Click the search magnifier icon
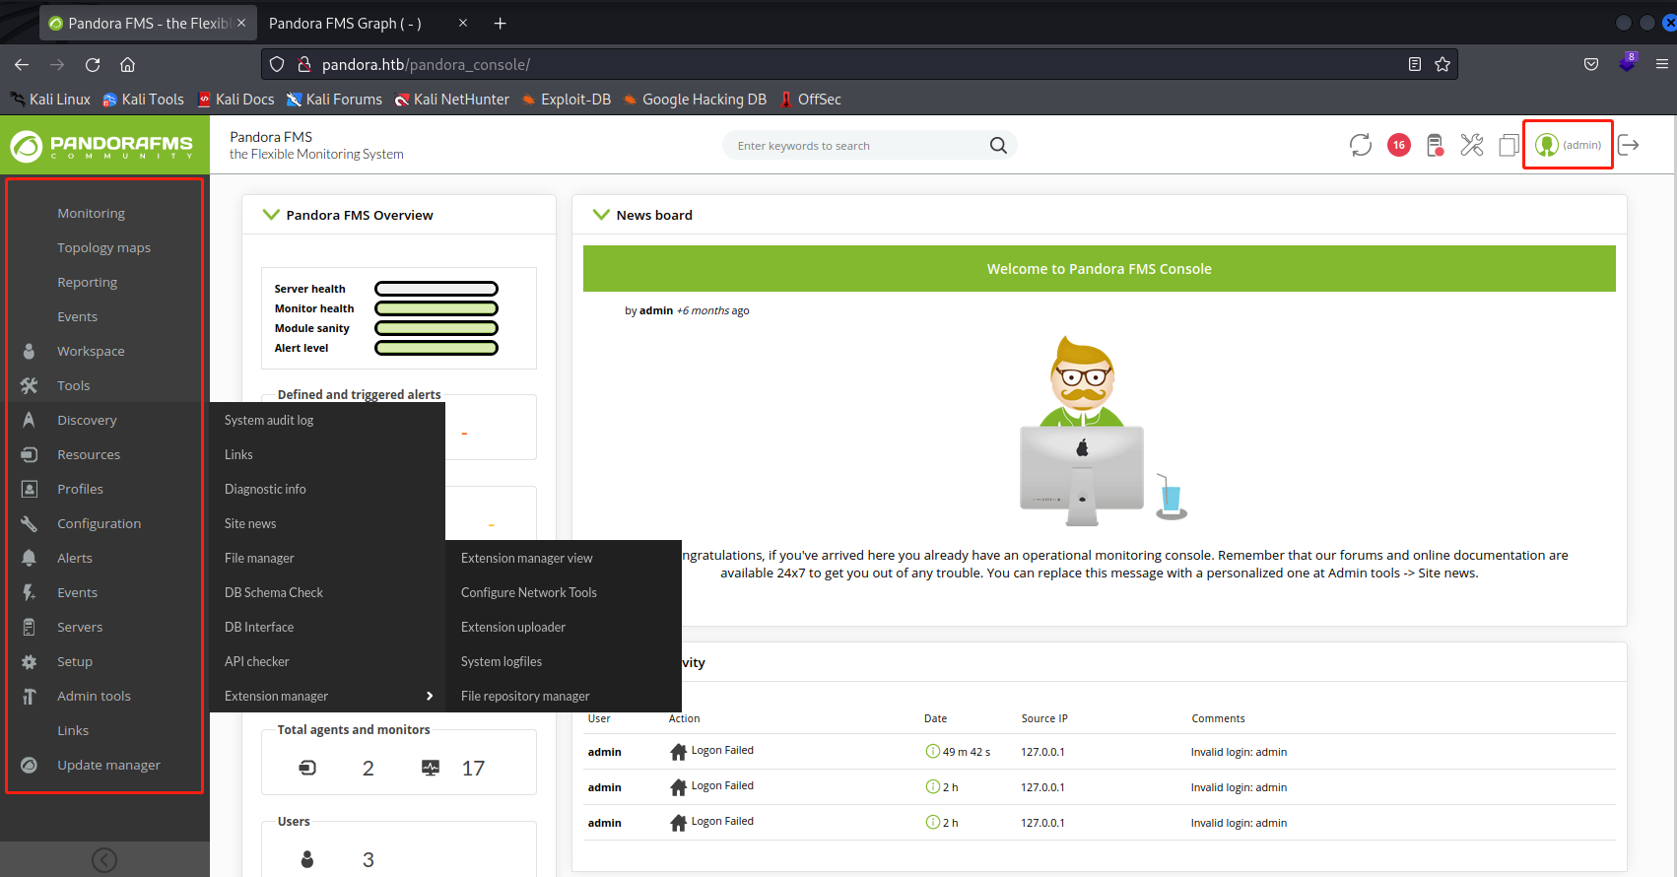Viewport: 1677px width, 877px height. (x=998, y=145)
